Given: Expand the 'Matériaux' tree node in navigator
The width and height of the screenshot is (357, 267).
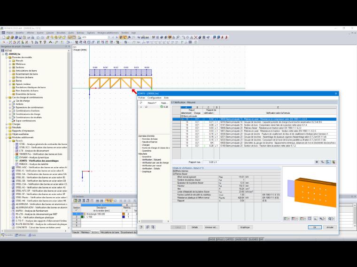Looking at the screenshot, I should pos(10,64).
